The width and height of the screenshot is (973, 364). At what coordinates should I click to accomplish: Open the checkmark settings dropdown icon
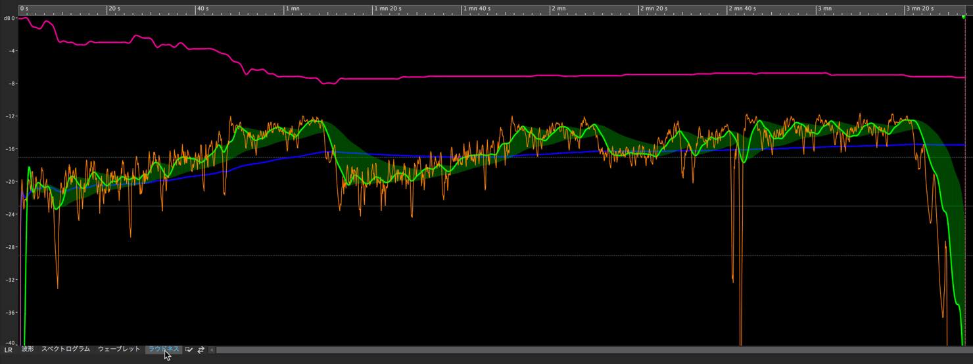189,350
